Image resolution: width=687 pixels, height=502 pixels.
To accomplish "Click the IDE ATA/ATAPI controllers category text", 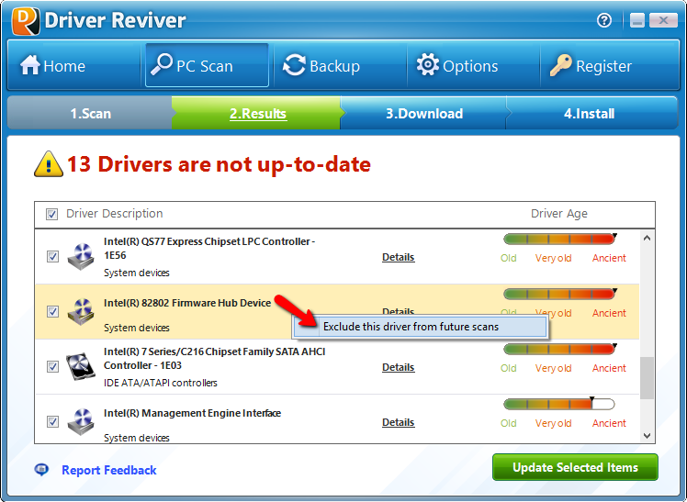I will [161, 383].
